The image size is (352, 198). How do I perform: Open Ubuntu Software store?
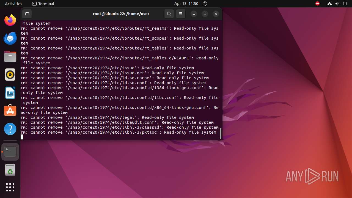pos(10,111)
